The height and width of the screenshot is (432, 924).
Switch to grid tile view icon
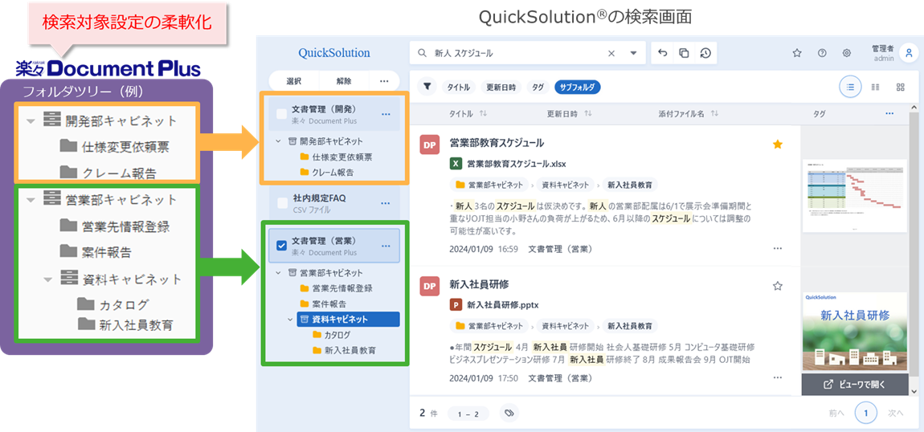[x=901, y=87]
